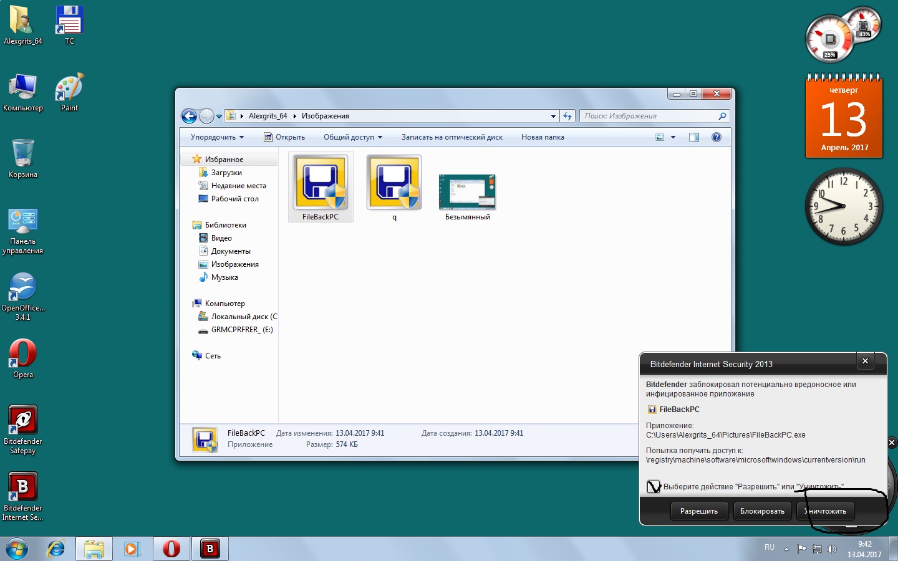Viewport: 898px width, 561px height.
Task: Click the RU language indicator
Action: pyautogui.click(x=770, y=547)
